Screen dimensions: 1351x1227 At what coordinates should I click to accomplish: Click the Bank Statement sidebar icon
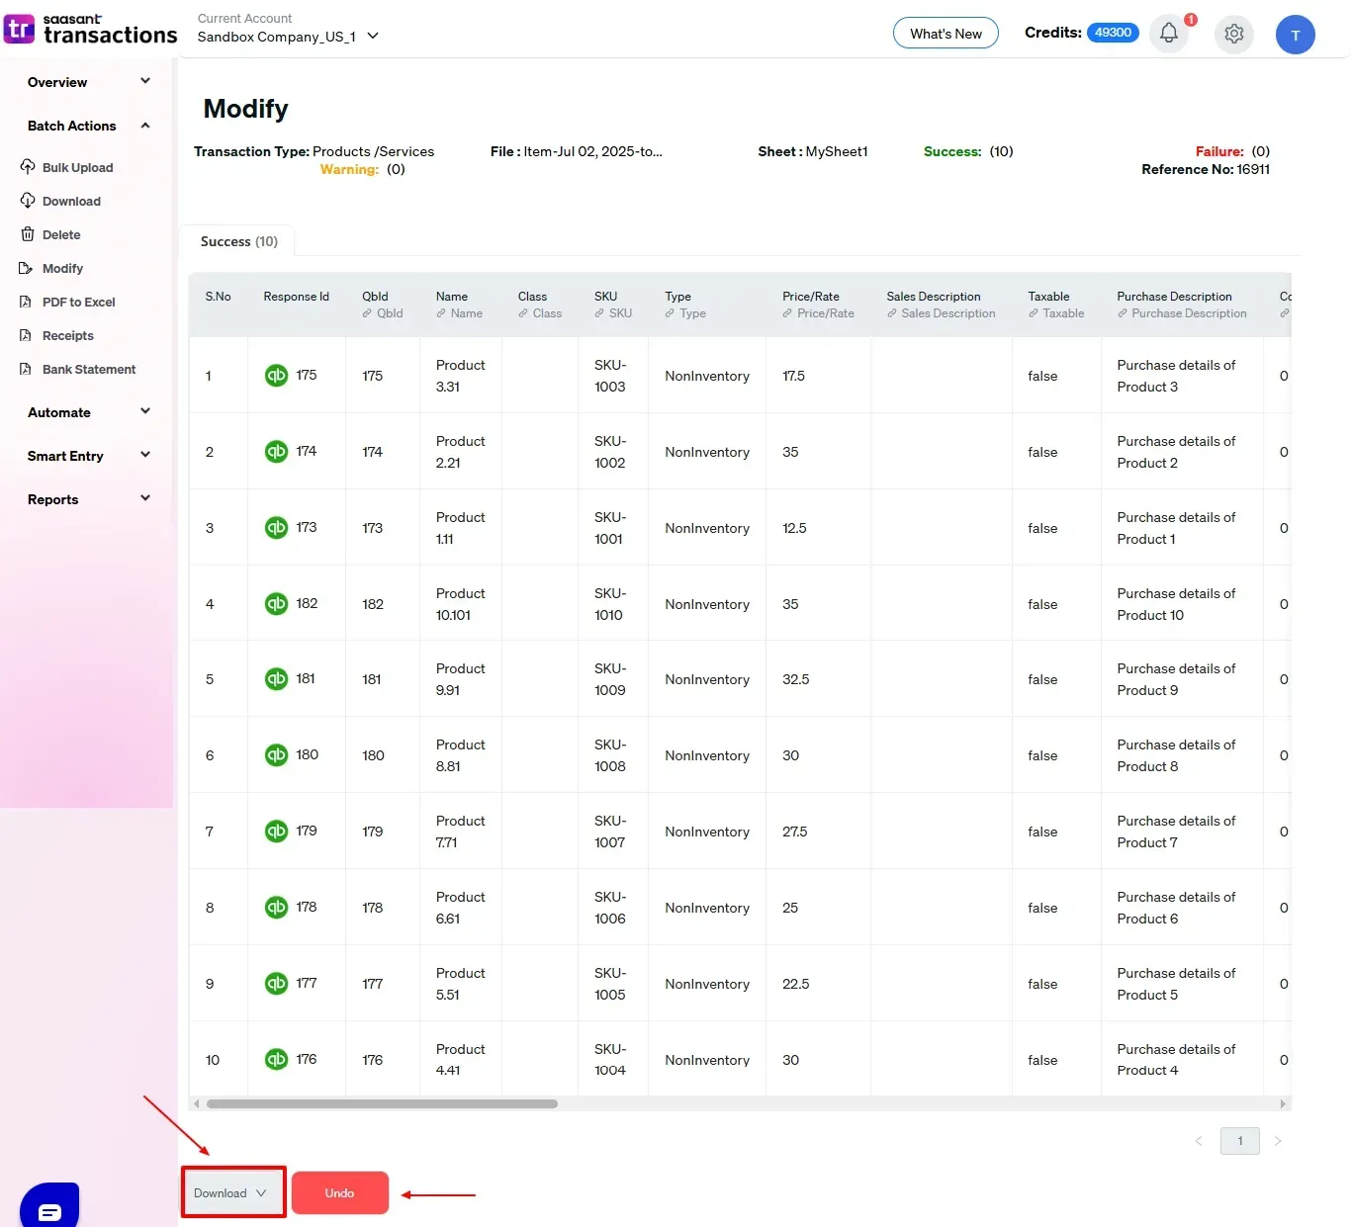coord(26,369)
